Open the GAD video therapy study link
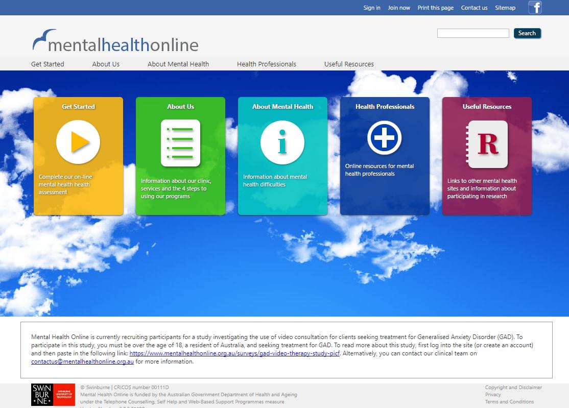569x408 pixels. tap(235, 353)
